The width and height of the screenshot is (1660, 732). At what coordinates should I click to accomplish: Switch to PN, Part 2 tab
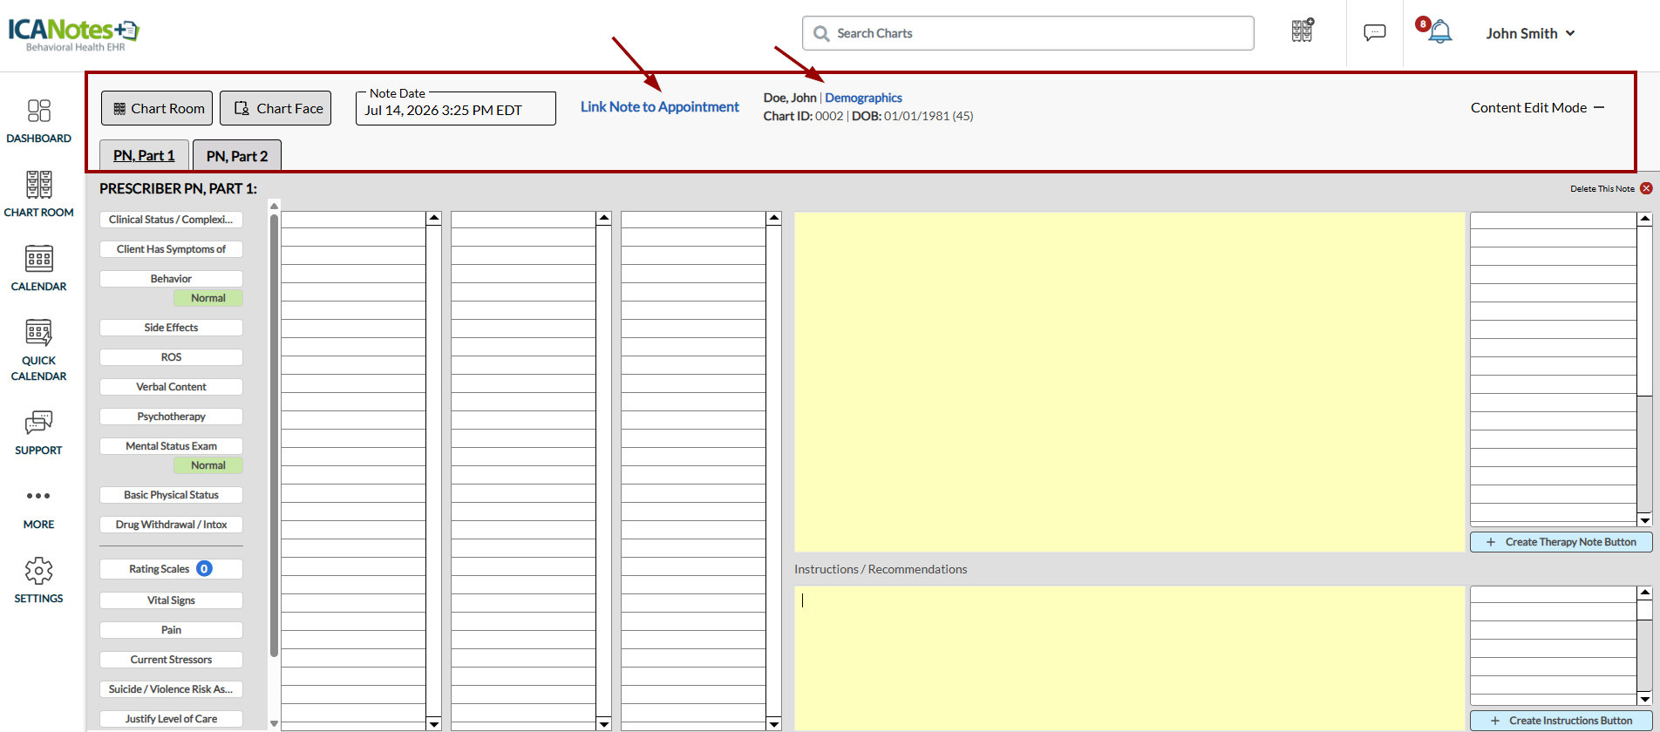tap(237, 155)
